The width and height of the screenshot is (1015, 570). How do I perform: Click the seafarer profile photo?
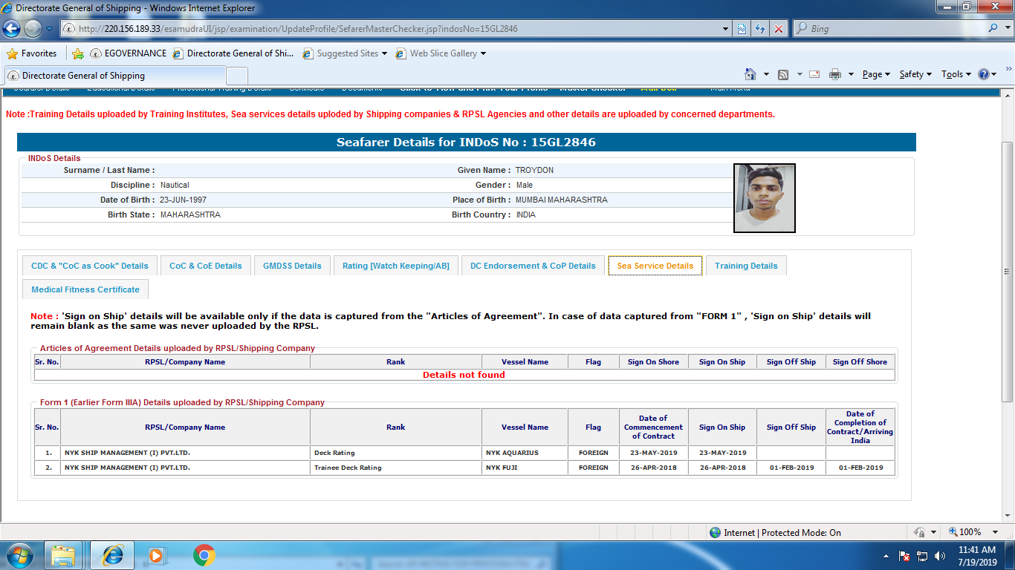[x=764, y=198]
